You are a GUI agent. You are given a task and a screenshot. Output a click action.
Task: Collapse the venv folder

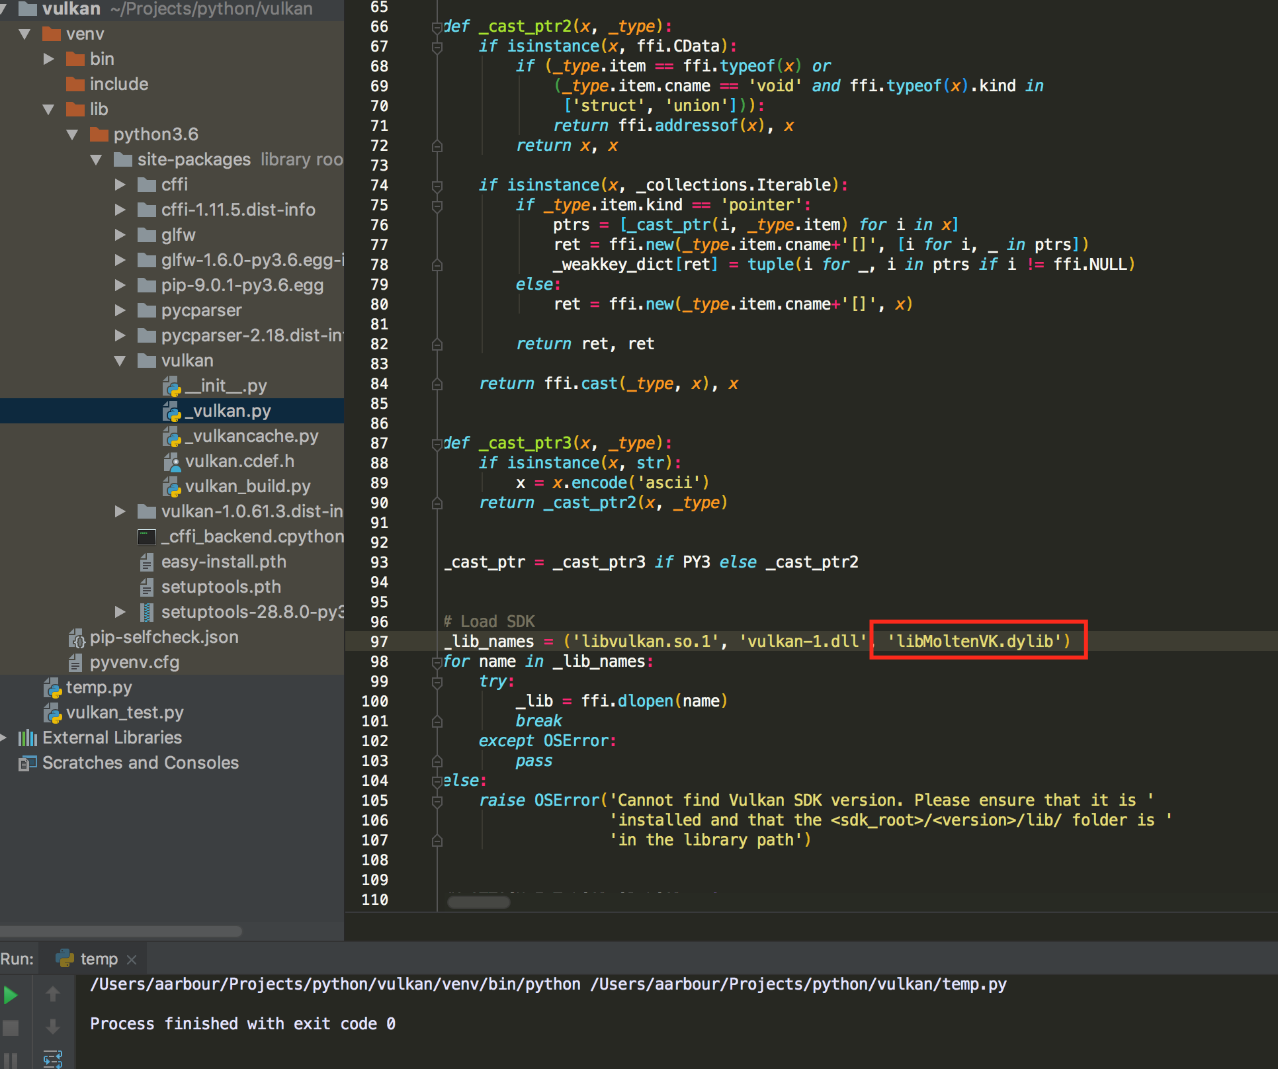point(25,34)
